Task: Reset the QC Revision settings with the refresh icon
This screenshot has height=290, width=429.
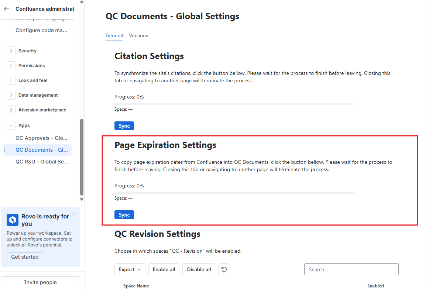Action: pos(224,269)
